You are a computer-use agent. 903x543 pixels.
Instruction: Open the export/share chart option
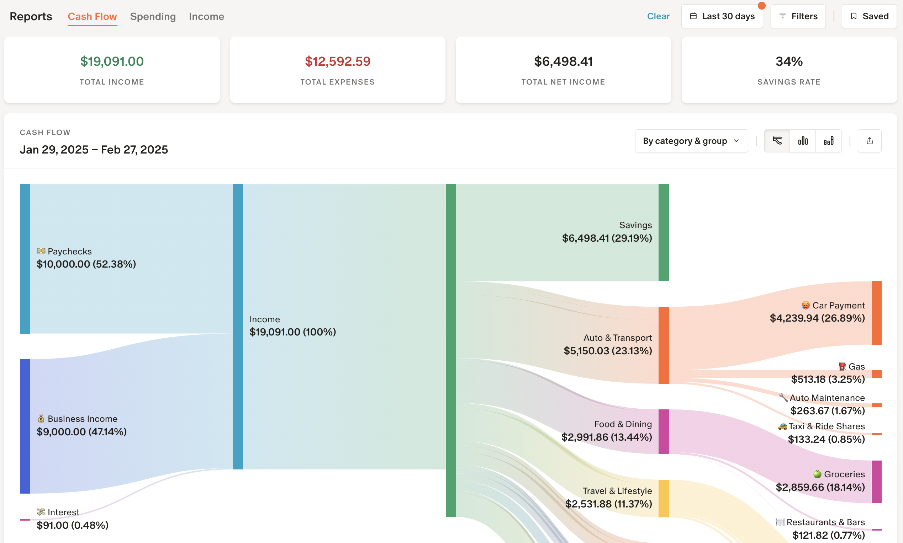coord(870,141)
